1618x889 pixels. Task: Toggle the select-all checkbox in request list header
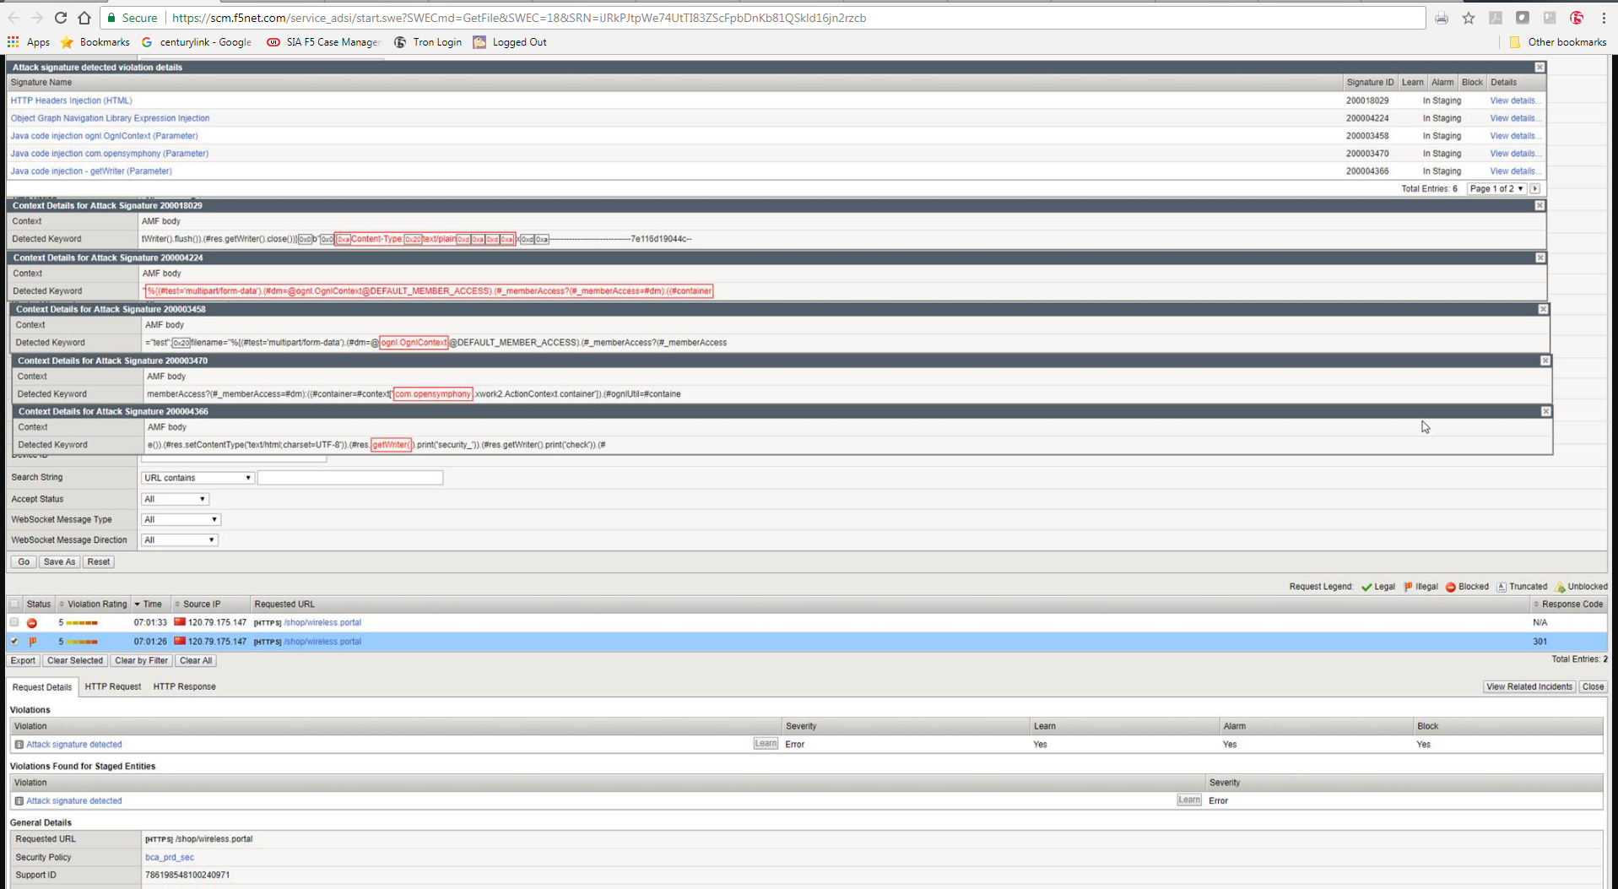click(14, 604)
